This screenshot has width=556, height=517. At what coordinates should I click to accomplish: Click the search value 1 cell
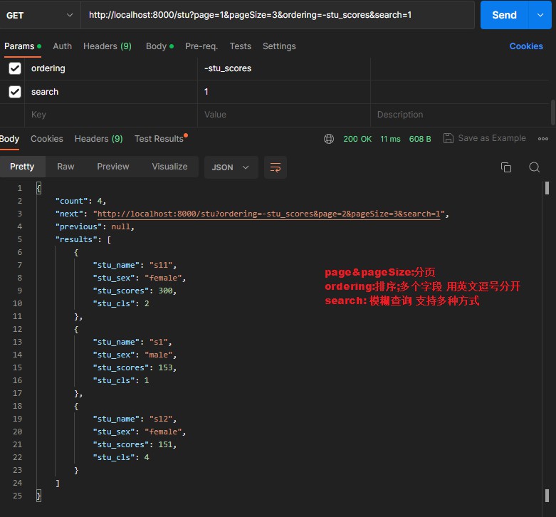coord(284,92)
